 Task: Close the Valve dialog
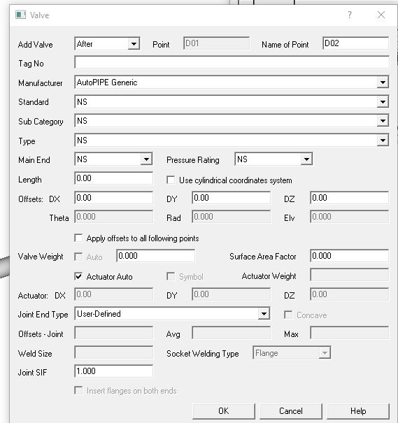pos(381,15)
